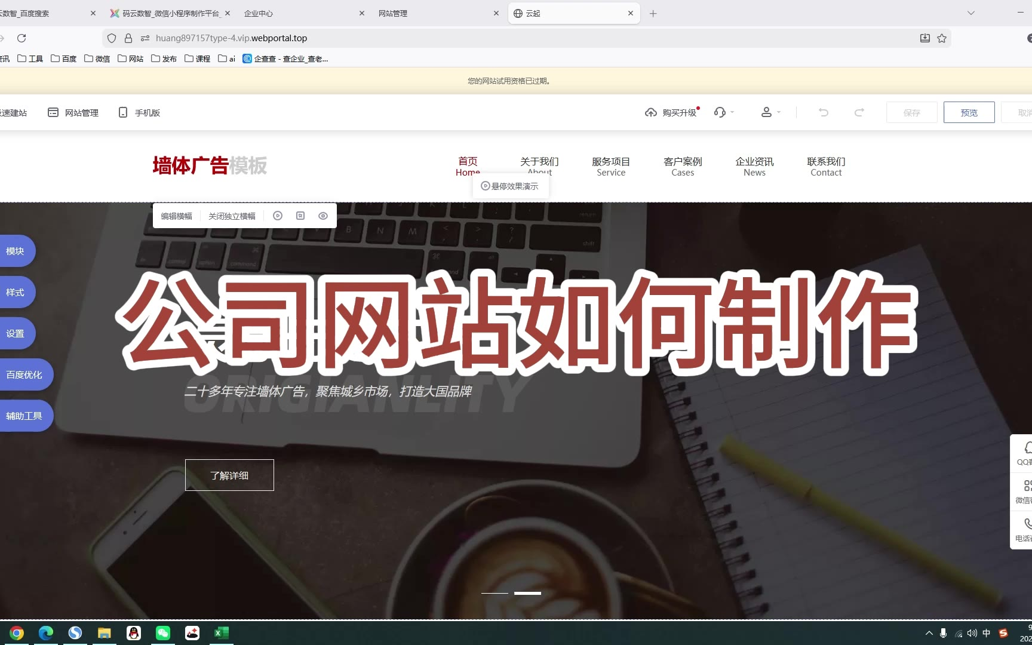Launch Chrome from the taskbar

click(x=17, y=633)
